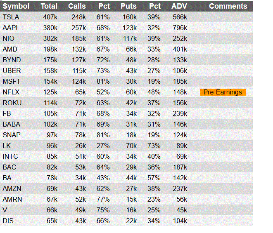Select the Calls column header
The height and width of the screenshot is (233, 273).
[77, 6]
